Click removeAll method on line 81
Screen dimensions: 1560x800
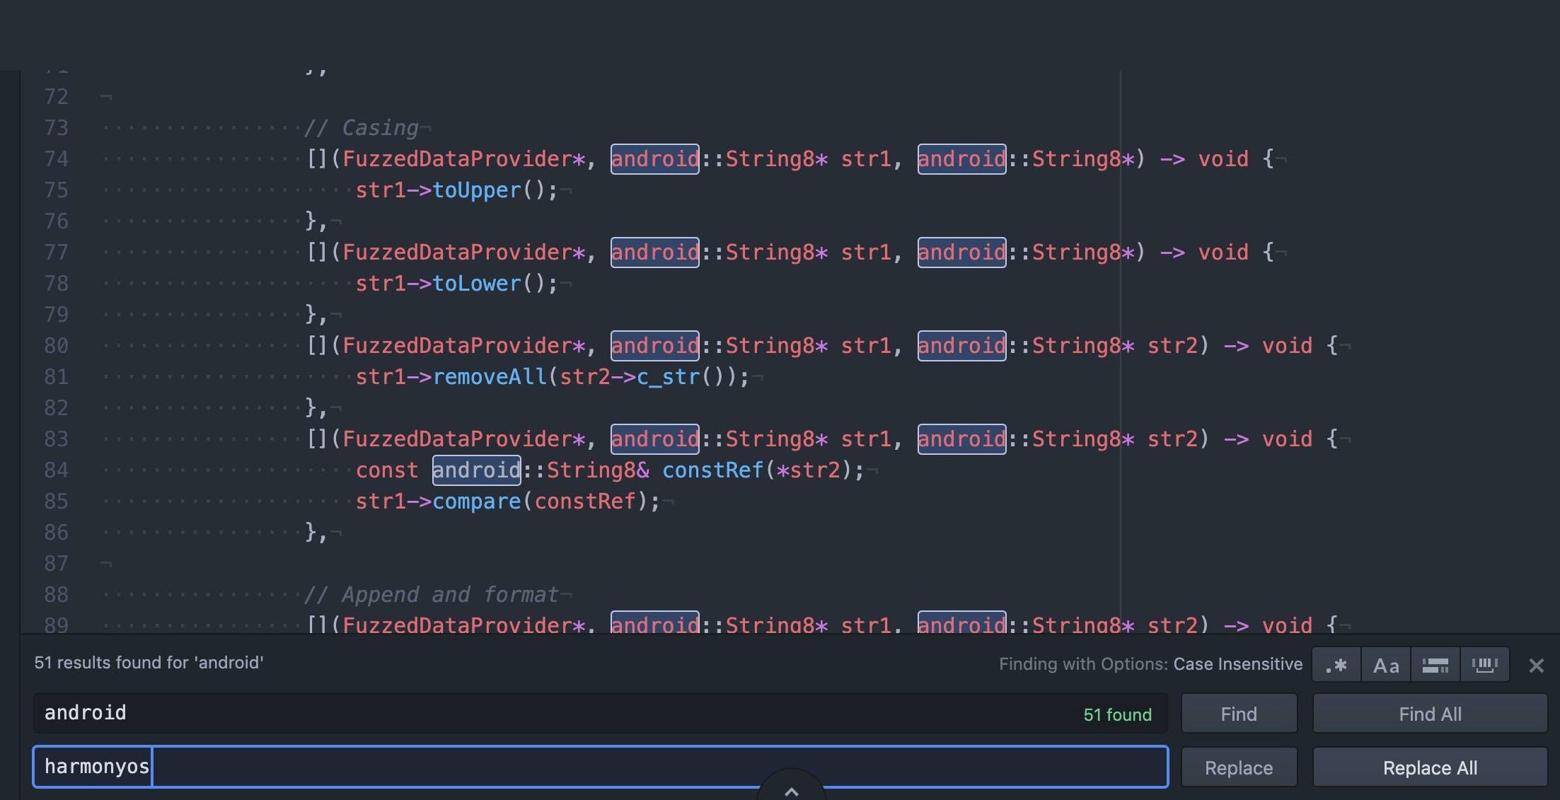(x=490, y=377)
